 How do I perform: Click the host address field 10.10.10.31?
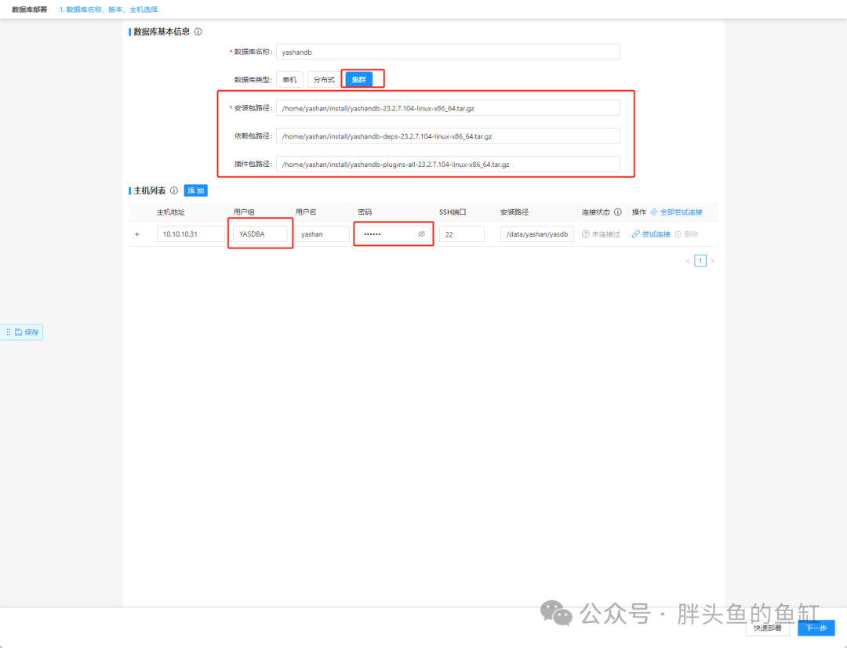[x=191, y=234]
